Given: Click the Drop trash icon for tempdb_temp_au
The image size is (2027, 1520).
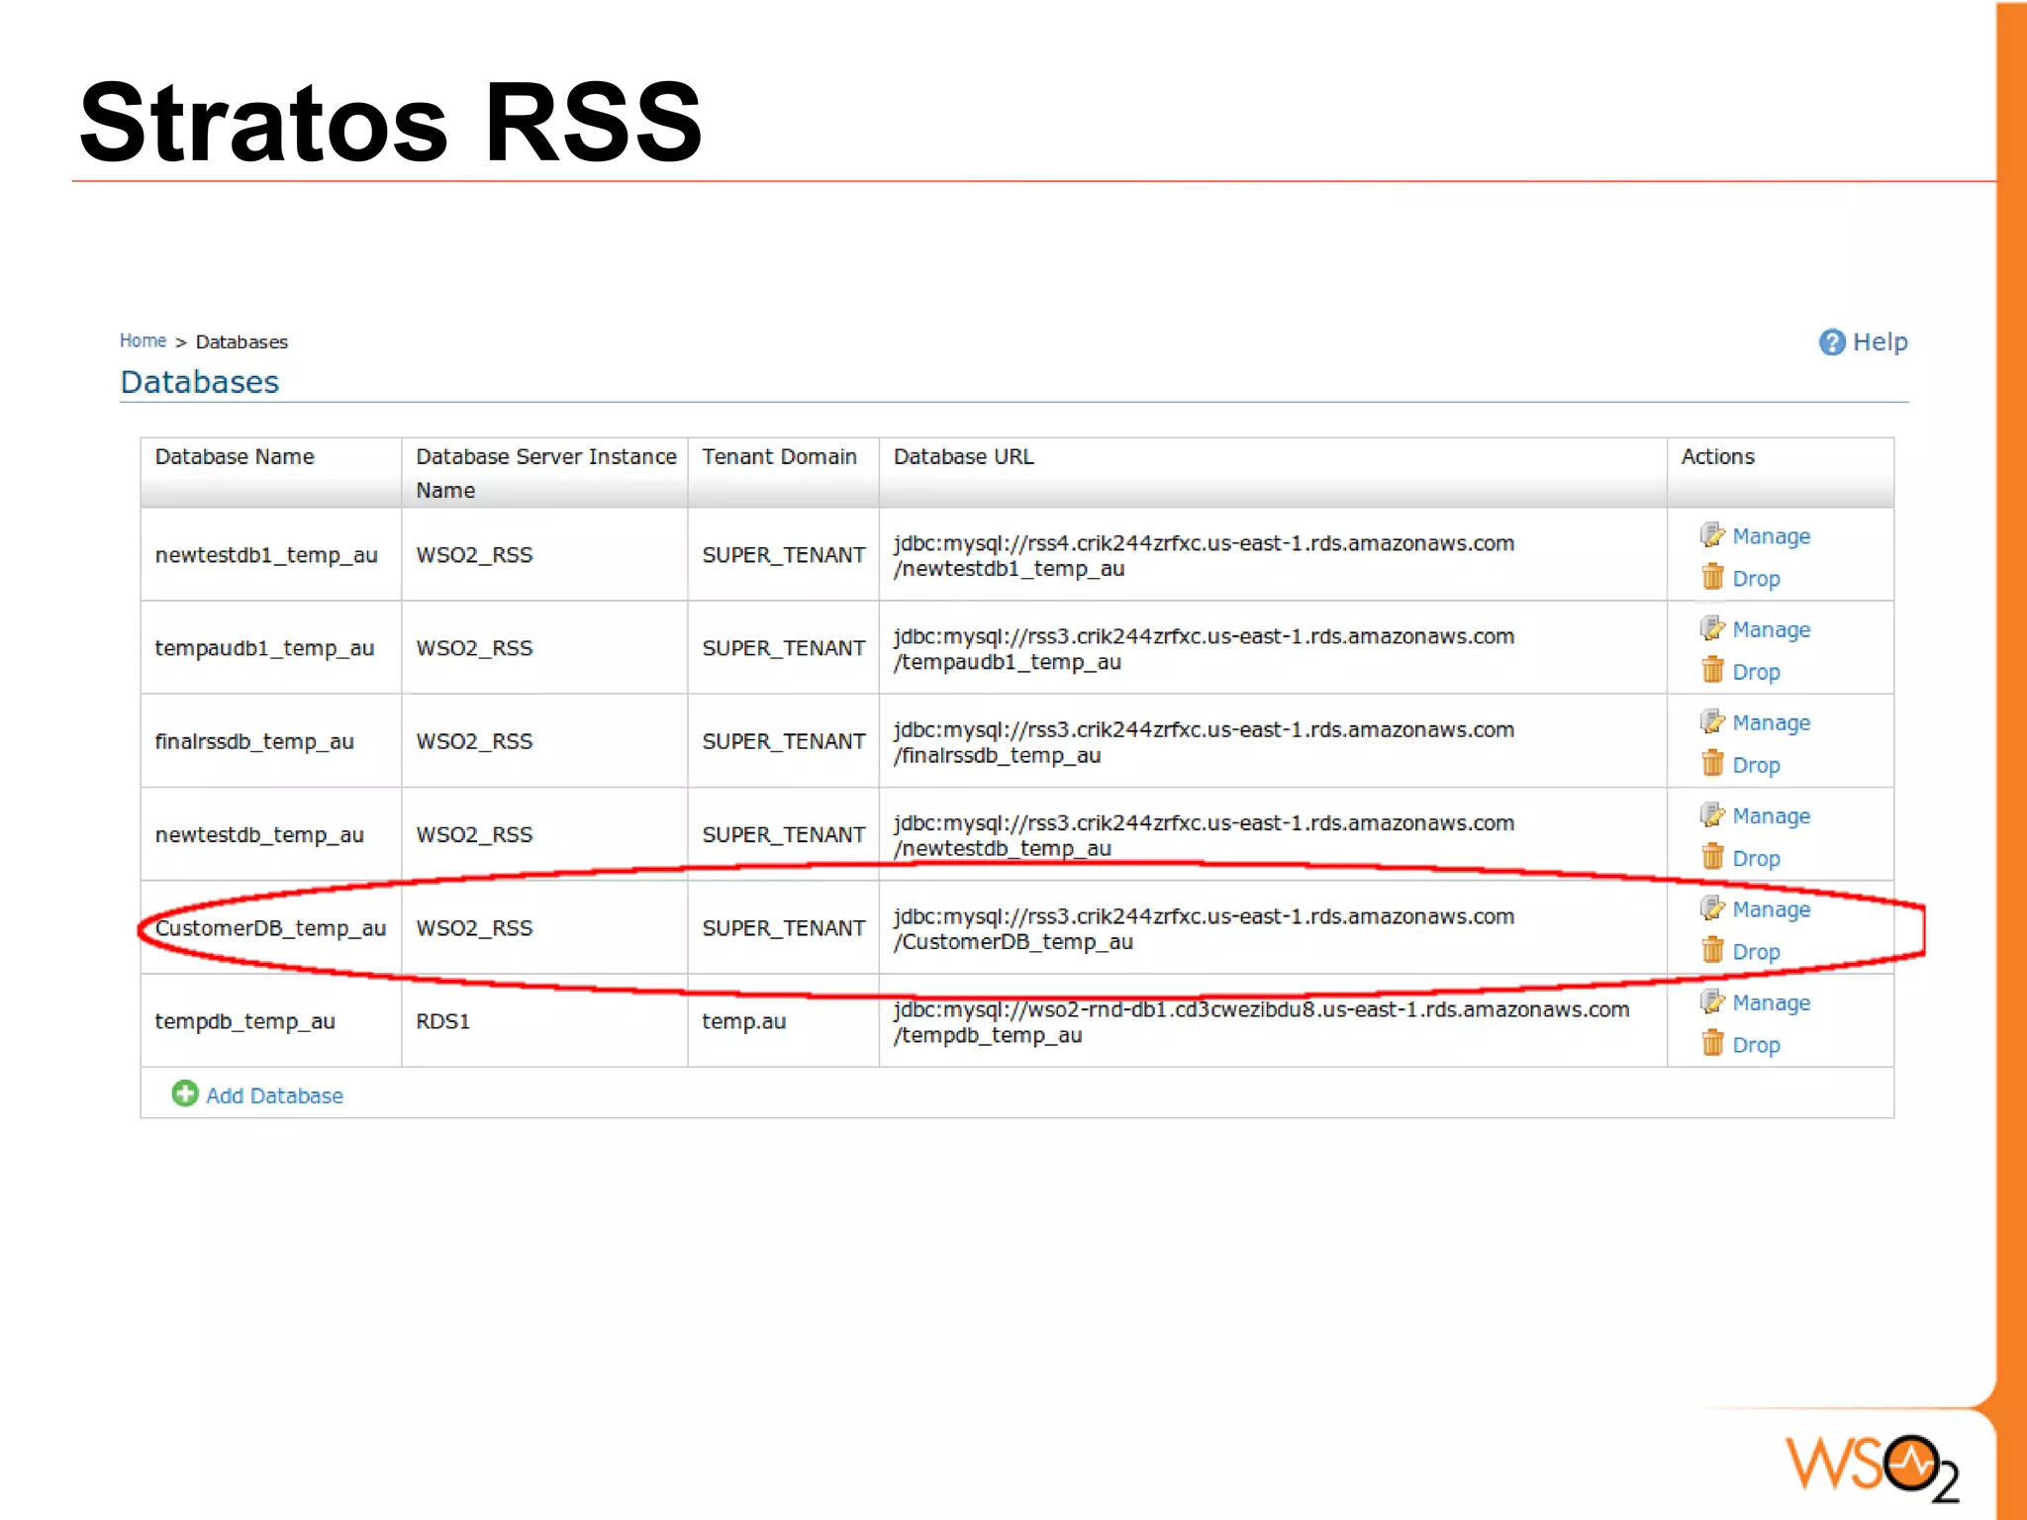Looking at the screenshot, I should coord(1712,1044).
